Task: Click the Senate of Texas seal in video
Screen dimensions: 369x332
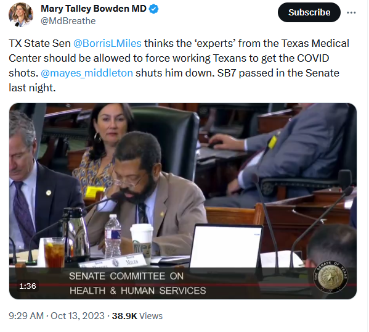Action: pos(331,276)
